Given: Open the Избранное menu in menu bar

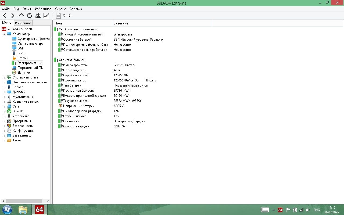Looking at the screenshot, I should pyautogui.click(x=43, y=9).
